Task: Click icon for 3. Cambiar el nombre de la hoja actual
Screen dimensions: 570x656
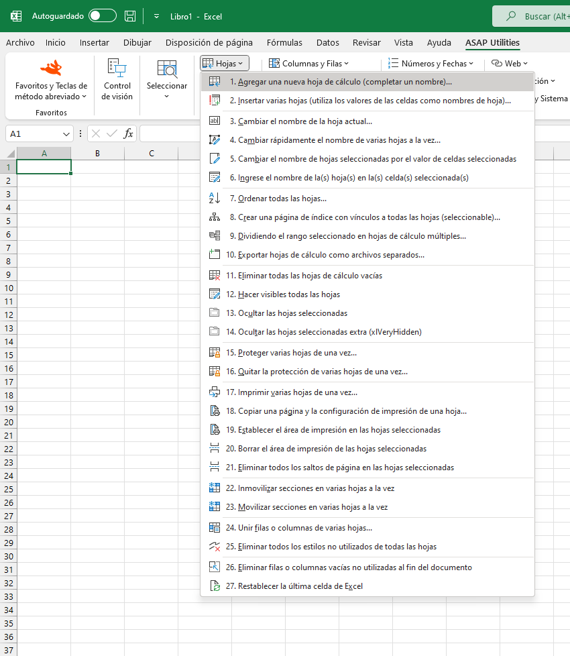Action: coord(215,121)
